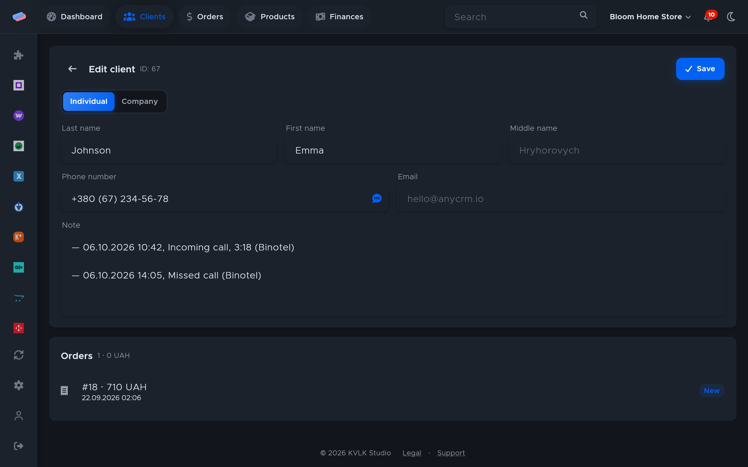748x467 pixels.
Task: Click the back arrow beside Edit client
Action: (x=72, y=69)
